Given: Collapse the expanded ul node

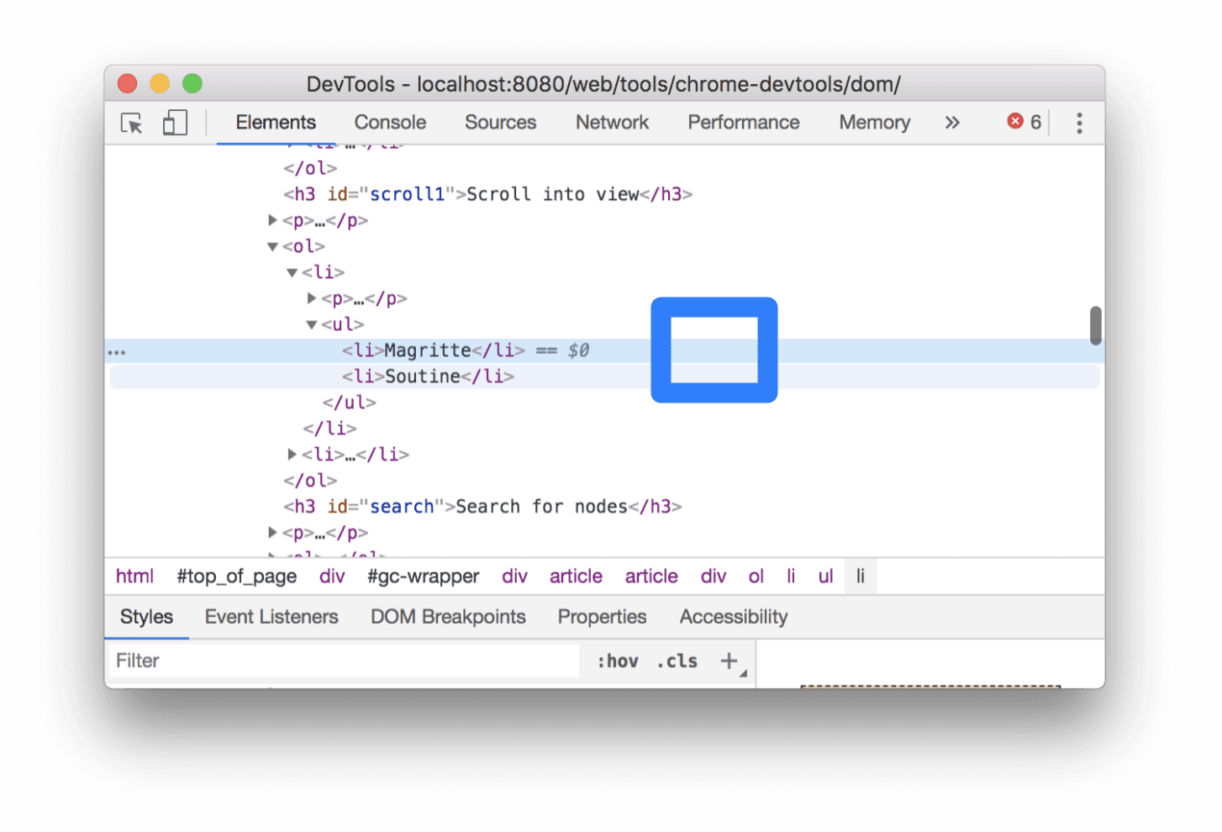Looking at the screenshot, I should tap(311, 324).
